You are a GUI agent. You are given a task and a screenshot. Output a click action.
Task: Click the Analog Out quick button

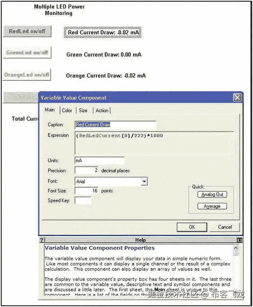click(212, 194)
